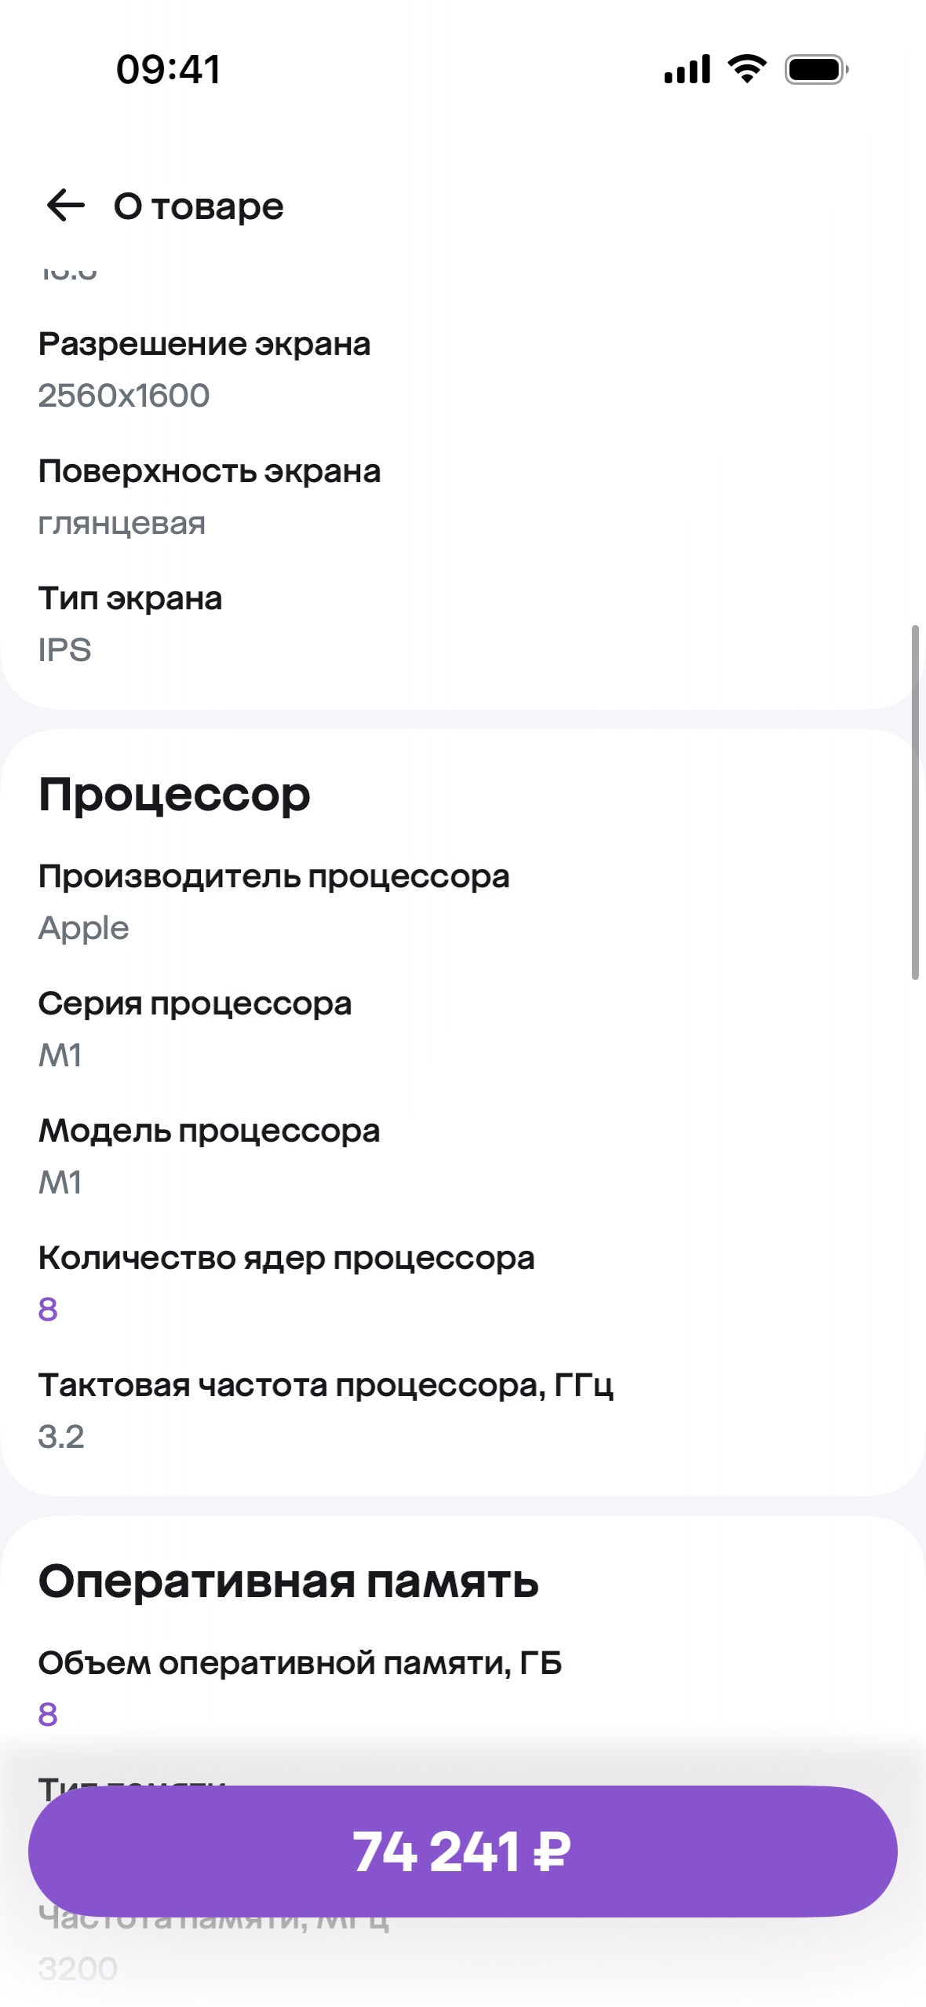Select the Процессор section heading
This screenshot has width=926, height=2007.
click(x=174, y=795)
